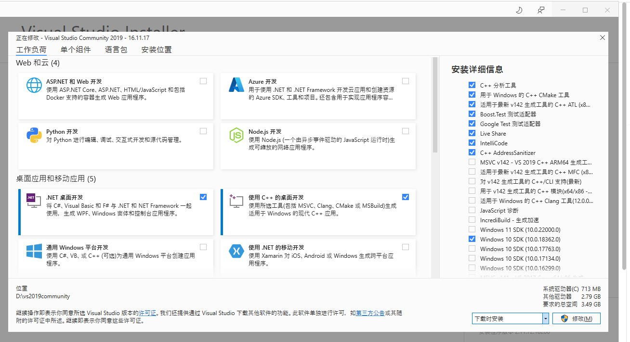Viewport: 630px width, 342px height.
Task: Click the .NET desktop development icon
Action: (34, 201)
